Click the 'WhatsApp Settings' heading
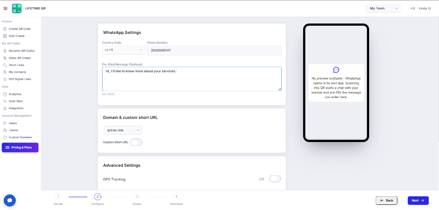Image resolution: width=439 pixels, height=210 pixels. [x=122, y=33]
